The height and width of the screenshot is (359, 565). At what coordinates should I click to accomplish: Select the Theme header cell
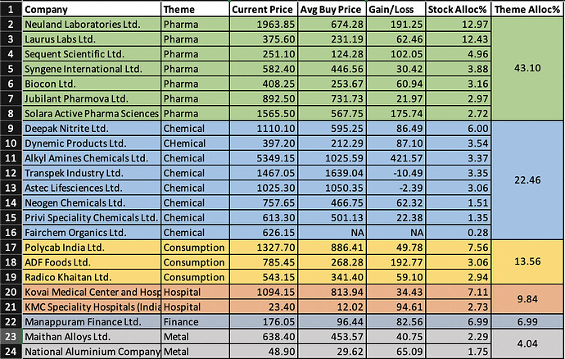193,9
